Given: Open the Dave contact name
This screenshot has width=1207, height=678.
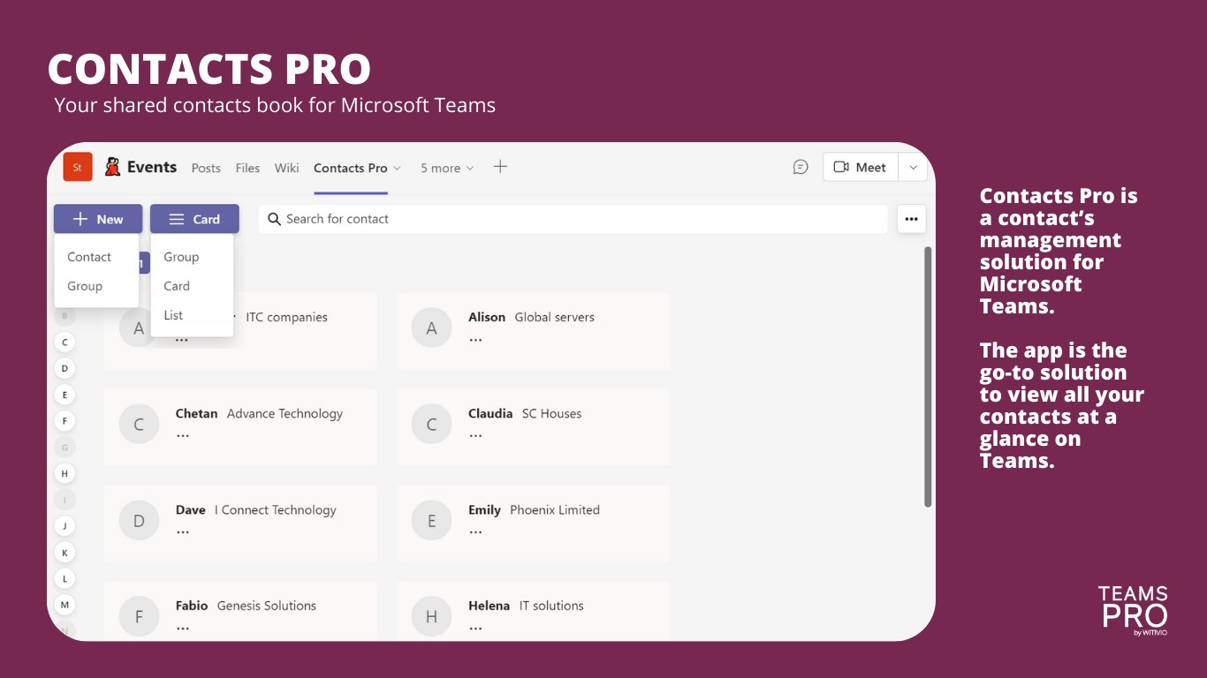Looking at the screenshot, I should [190, 509].
